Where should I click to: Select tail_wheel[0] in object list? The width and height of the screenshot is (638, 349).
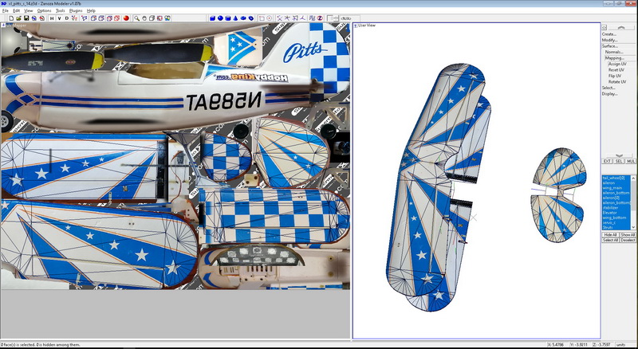616,178
